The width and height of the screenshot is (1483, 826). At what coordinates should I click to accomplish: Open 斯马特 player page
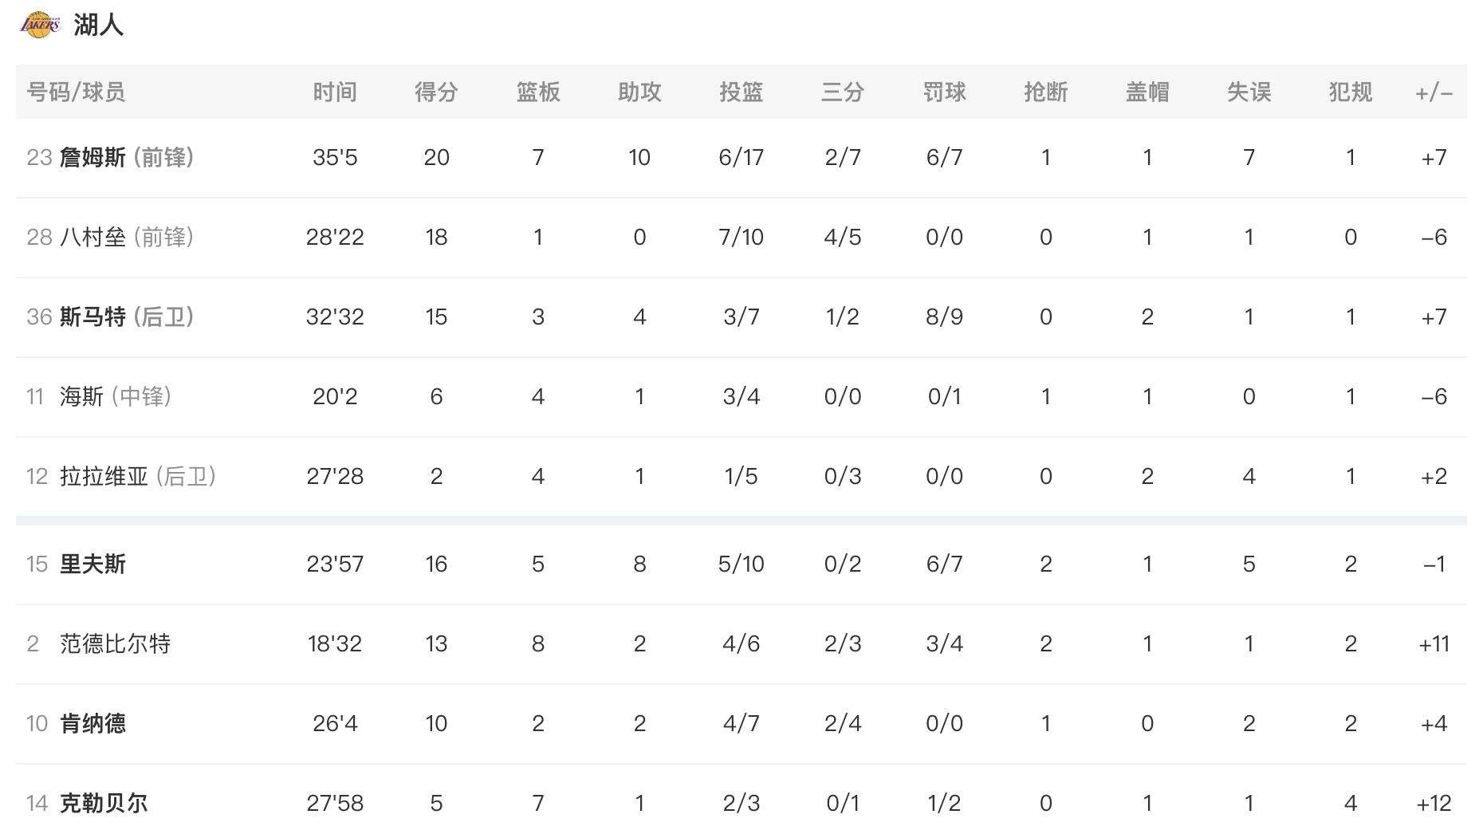point(92,317)
